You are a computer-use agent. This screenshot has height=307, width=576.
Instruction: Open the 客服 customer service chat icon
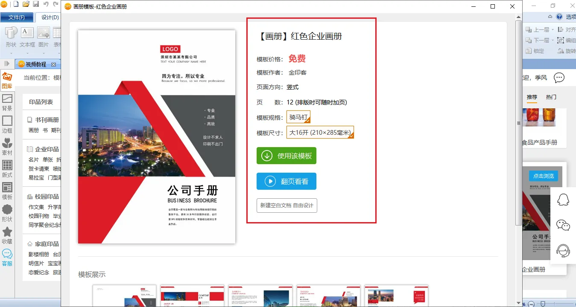click(7, 258)
